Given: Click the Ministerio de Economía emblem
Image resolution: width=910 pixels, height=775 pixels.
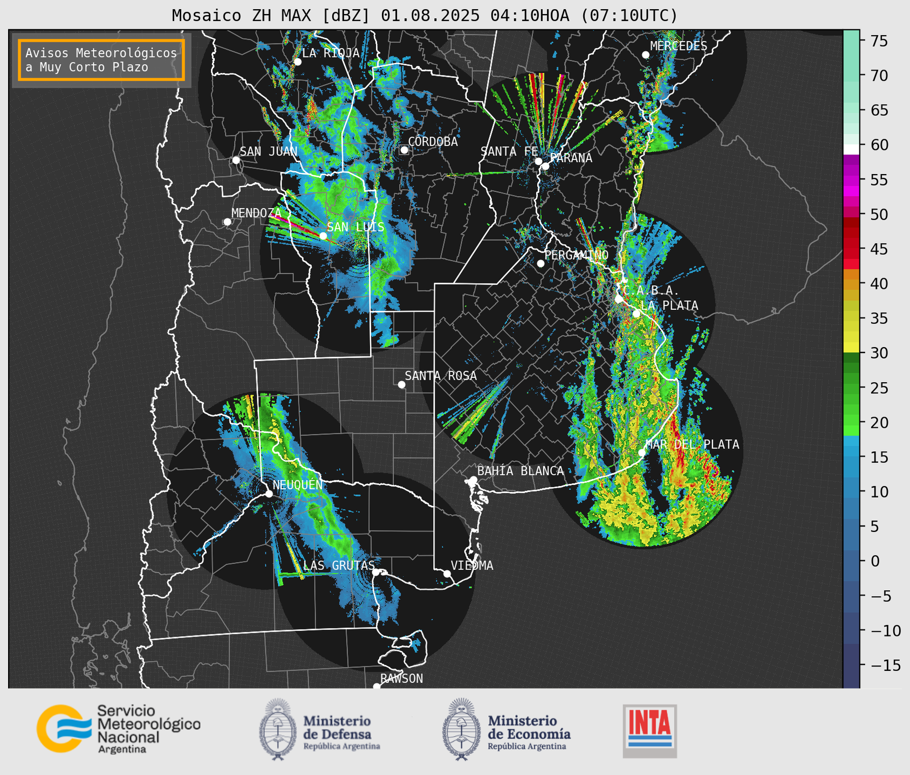Looking at the screenshot, I should click(x=461, y=729).
